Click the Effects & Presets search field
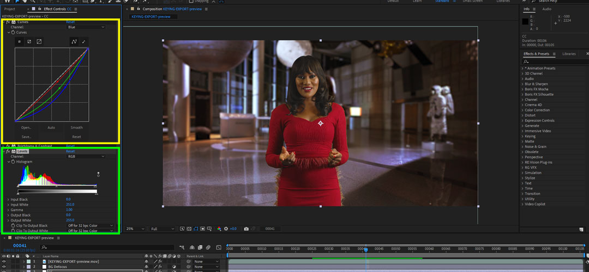This screenshot has height=272, width=589. 555,61
